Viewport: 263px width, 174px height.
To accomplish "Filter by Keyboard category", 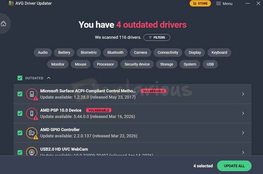I will [x=219, y=52].
